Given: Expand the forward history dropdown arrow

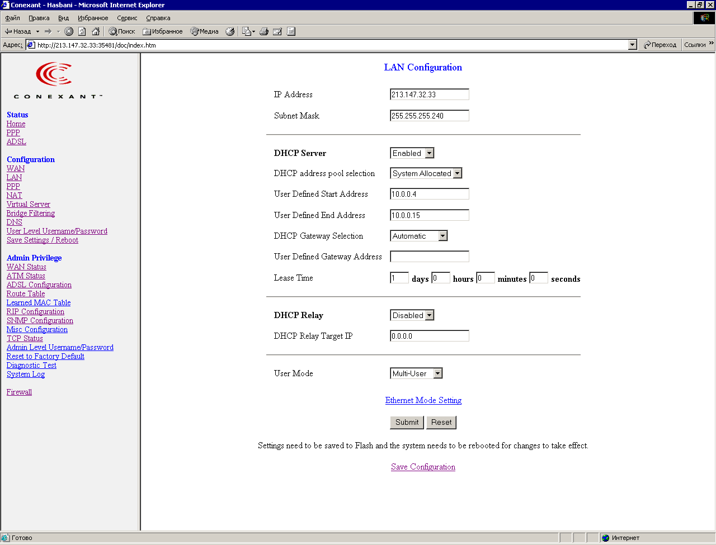Looking at the screenshot, I should tap(58, 31).
